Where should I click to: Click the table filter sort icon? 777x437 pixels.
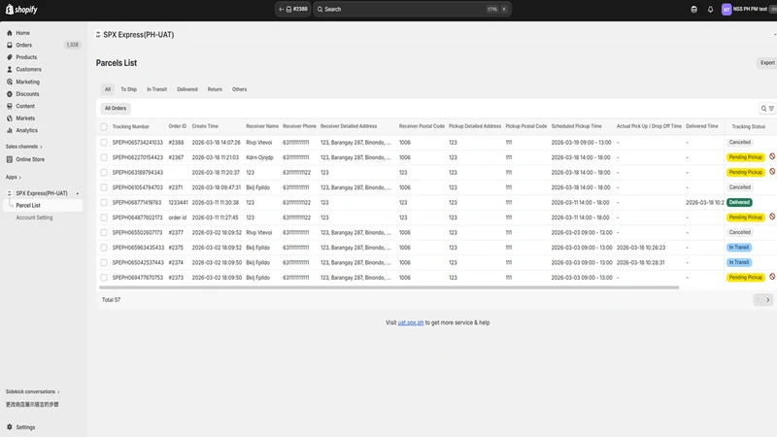[771, 109]
